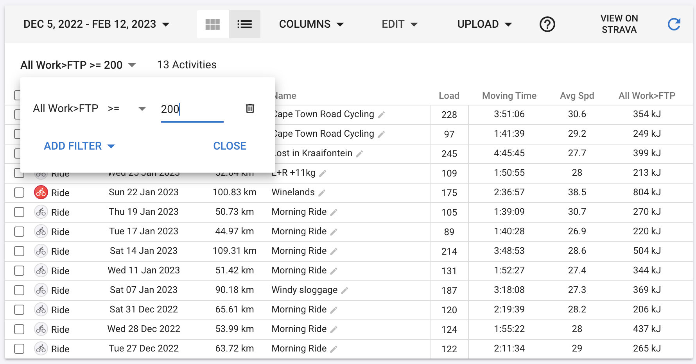Screen dimensions: 696x364
Task: Open the date range Dec 5 - Feb 12 dropdown
Action: click(97, 24)
